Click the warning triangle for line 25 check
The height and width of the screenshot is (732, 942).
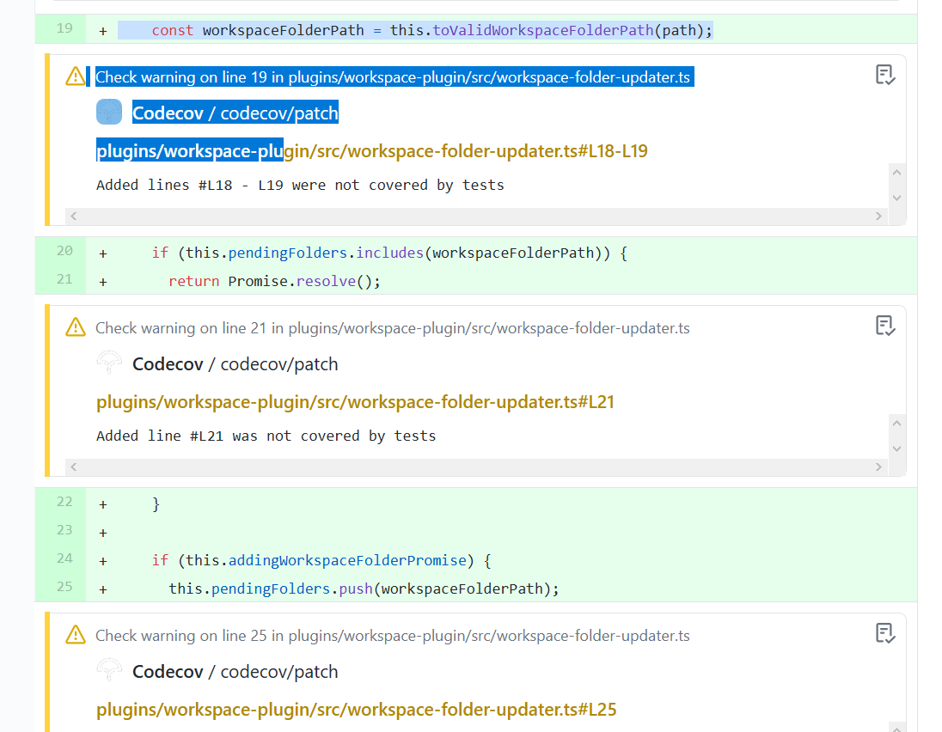[76, 635]
